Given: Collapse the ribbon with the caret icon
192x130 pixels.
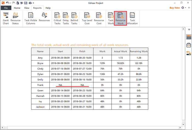Looking at the screenshot, I should [189, 8].
